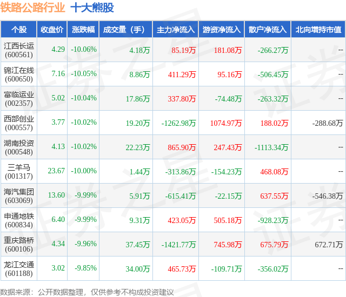
Task: Click northbound value -288.68万
Action: [328, 123]
